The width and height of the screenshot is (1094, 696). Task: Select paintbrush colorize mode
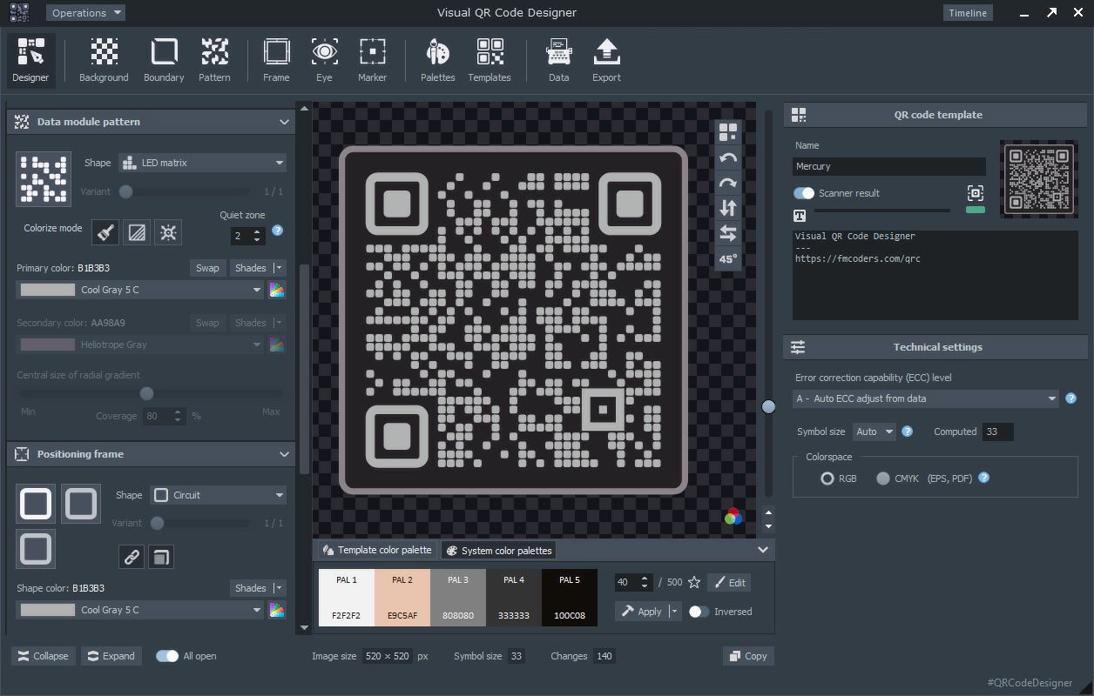(x=105, y=231)
